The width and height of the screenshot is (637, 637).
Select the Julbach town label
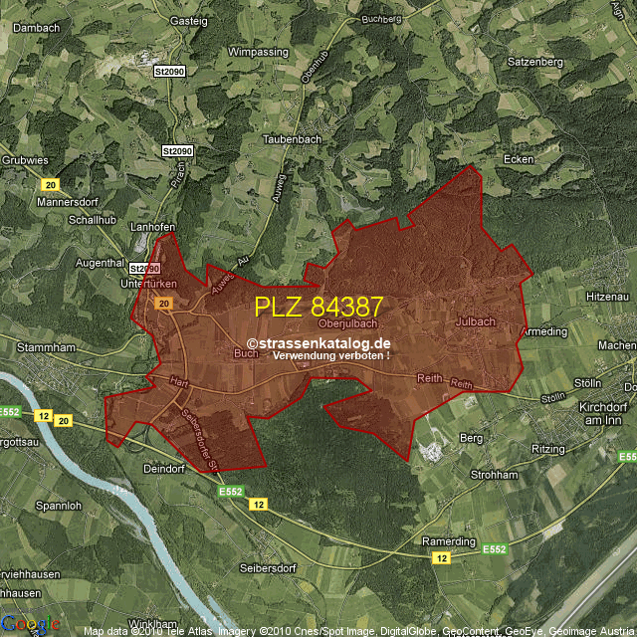pos(474,322)
